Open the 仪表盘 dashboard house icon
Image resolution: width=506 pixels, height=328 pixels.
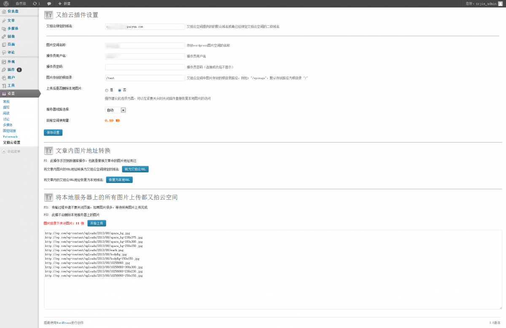4,11
